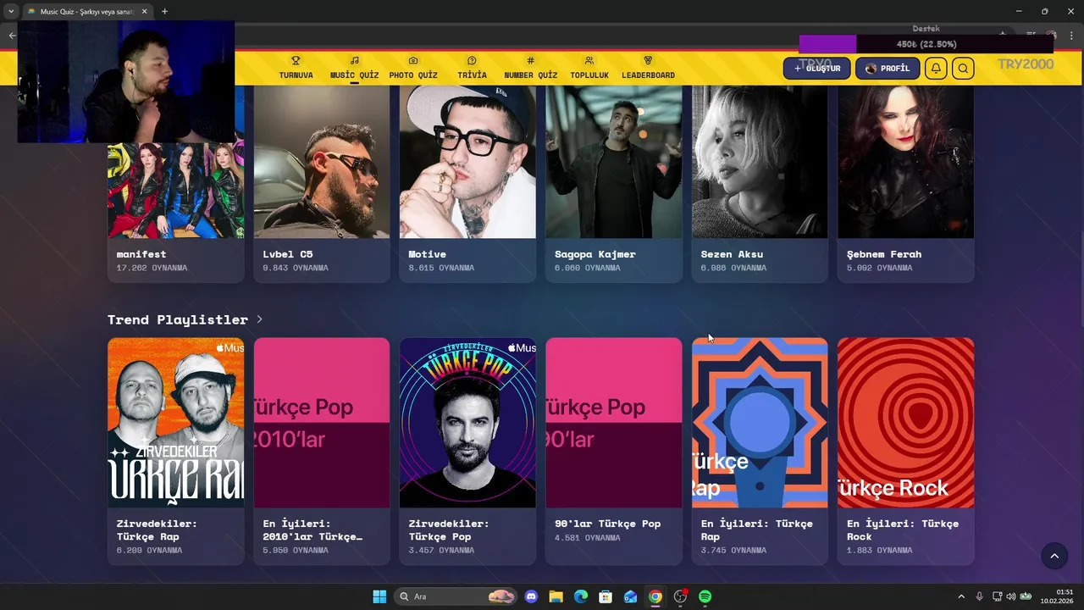Click the Chrome taskbar icon
This screenshot has width=1084, height=610.
pos(655,596)
